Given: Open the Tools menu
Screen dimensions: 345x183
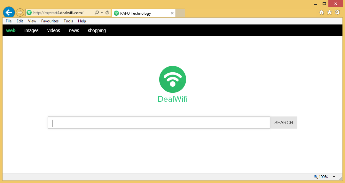Looking at the screenshot, I should point(68,21).
